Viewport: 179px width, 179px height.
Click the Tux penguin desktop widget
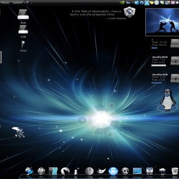[x=167, y=100]
